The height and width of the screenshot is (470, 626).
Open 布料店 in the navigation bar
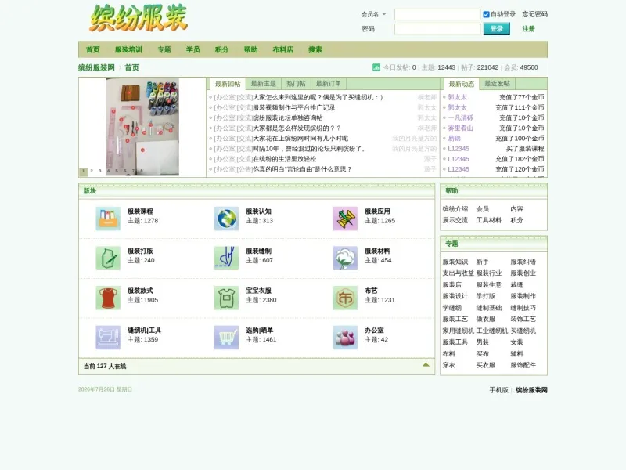pyautogui.click(x=282, y=49)
